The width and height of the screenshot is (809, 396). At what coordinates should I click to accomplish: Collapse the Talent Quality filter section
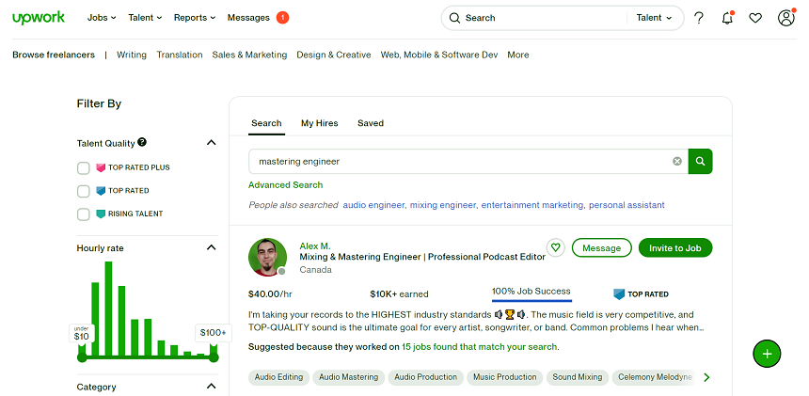pos(211,143)
